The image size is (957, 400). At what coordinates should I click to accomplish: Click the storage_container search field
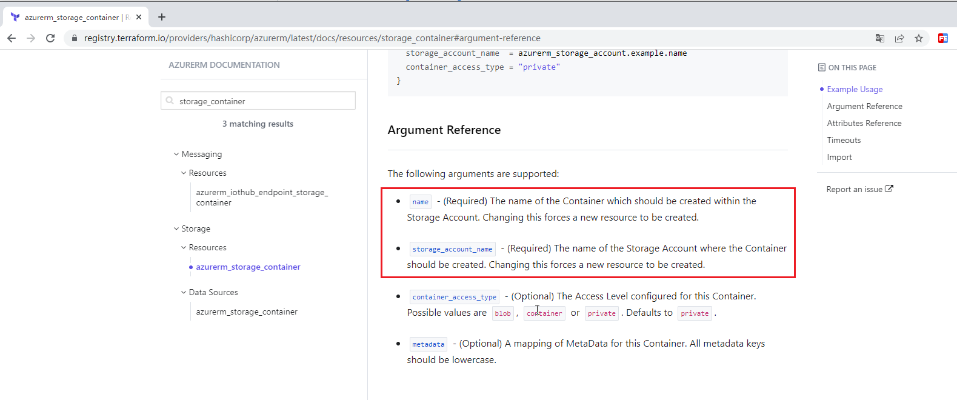point(258,101)
